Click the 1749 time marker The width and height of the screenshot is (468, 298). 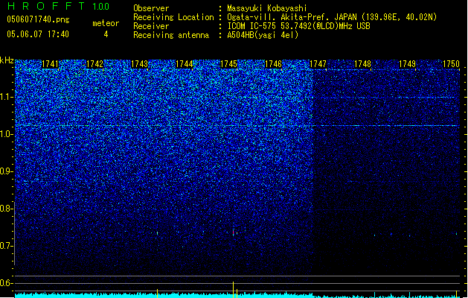[x=408, y=64]
